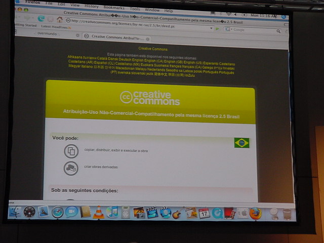The image size is (324, 243).
Task: Open the Bookmarks menu
Action: click(x=114, y=8)
